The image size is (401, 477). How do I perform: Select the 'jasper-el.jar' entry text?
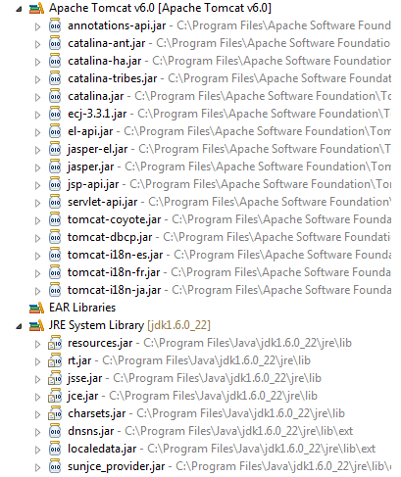tap(98, 149)
